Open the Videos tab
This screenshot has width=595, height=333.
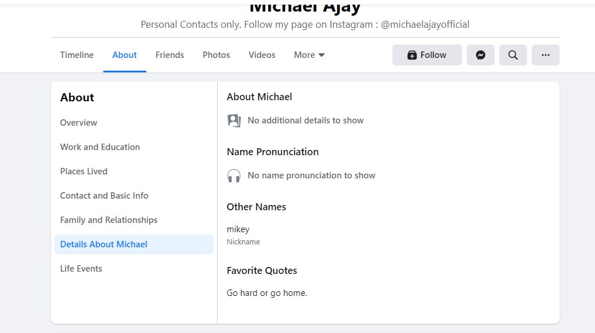pyautogui.click(x=262, y=55)
